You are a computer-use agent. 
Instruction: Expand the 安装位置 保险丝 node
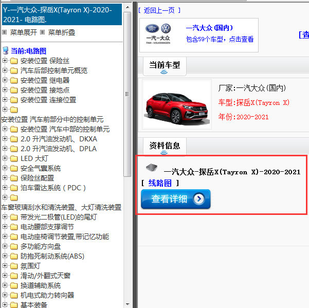[5, 61]
